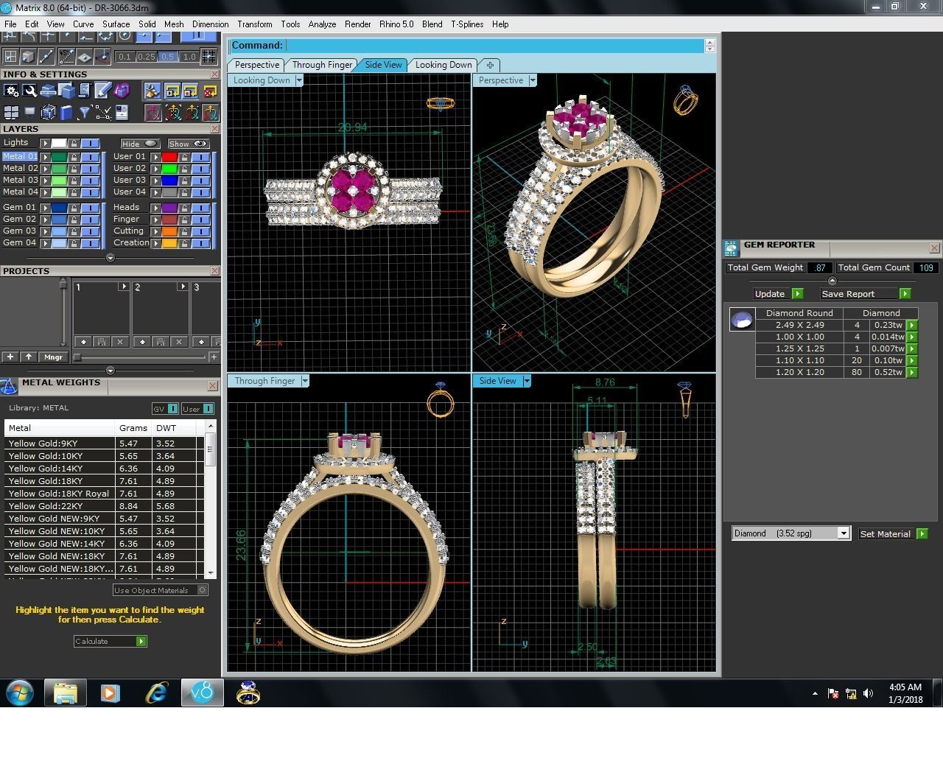This screenshot has width=943, height=778.
Task: Click Save Report button
Action: (x=866, y=293)
